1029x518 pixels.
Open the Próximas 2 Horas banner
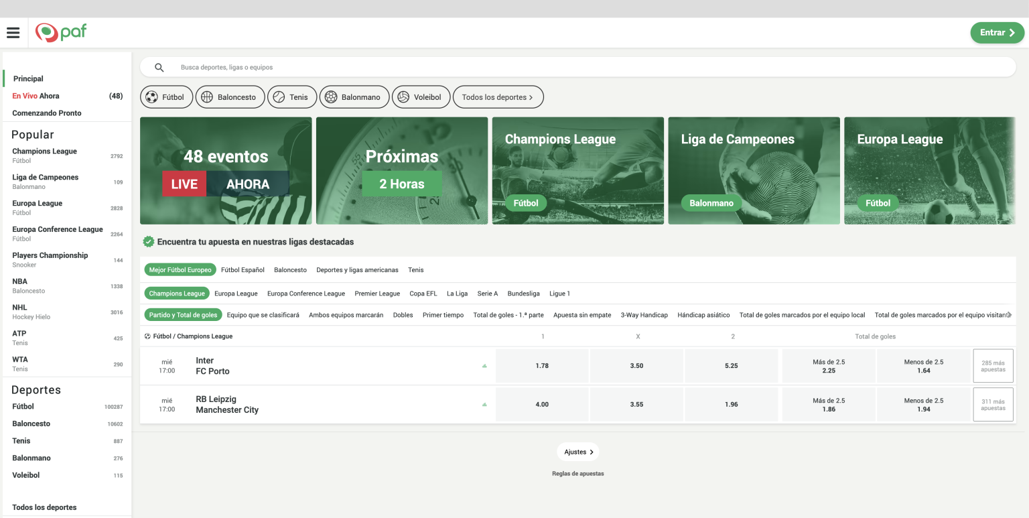click(402, 171)
